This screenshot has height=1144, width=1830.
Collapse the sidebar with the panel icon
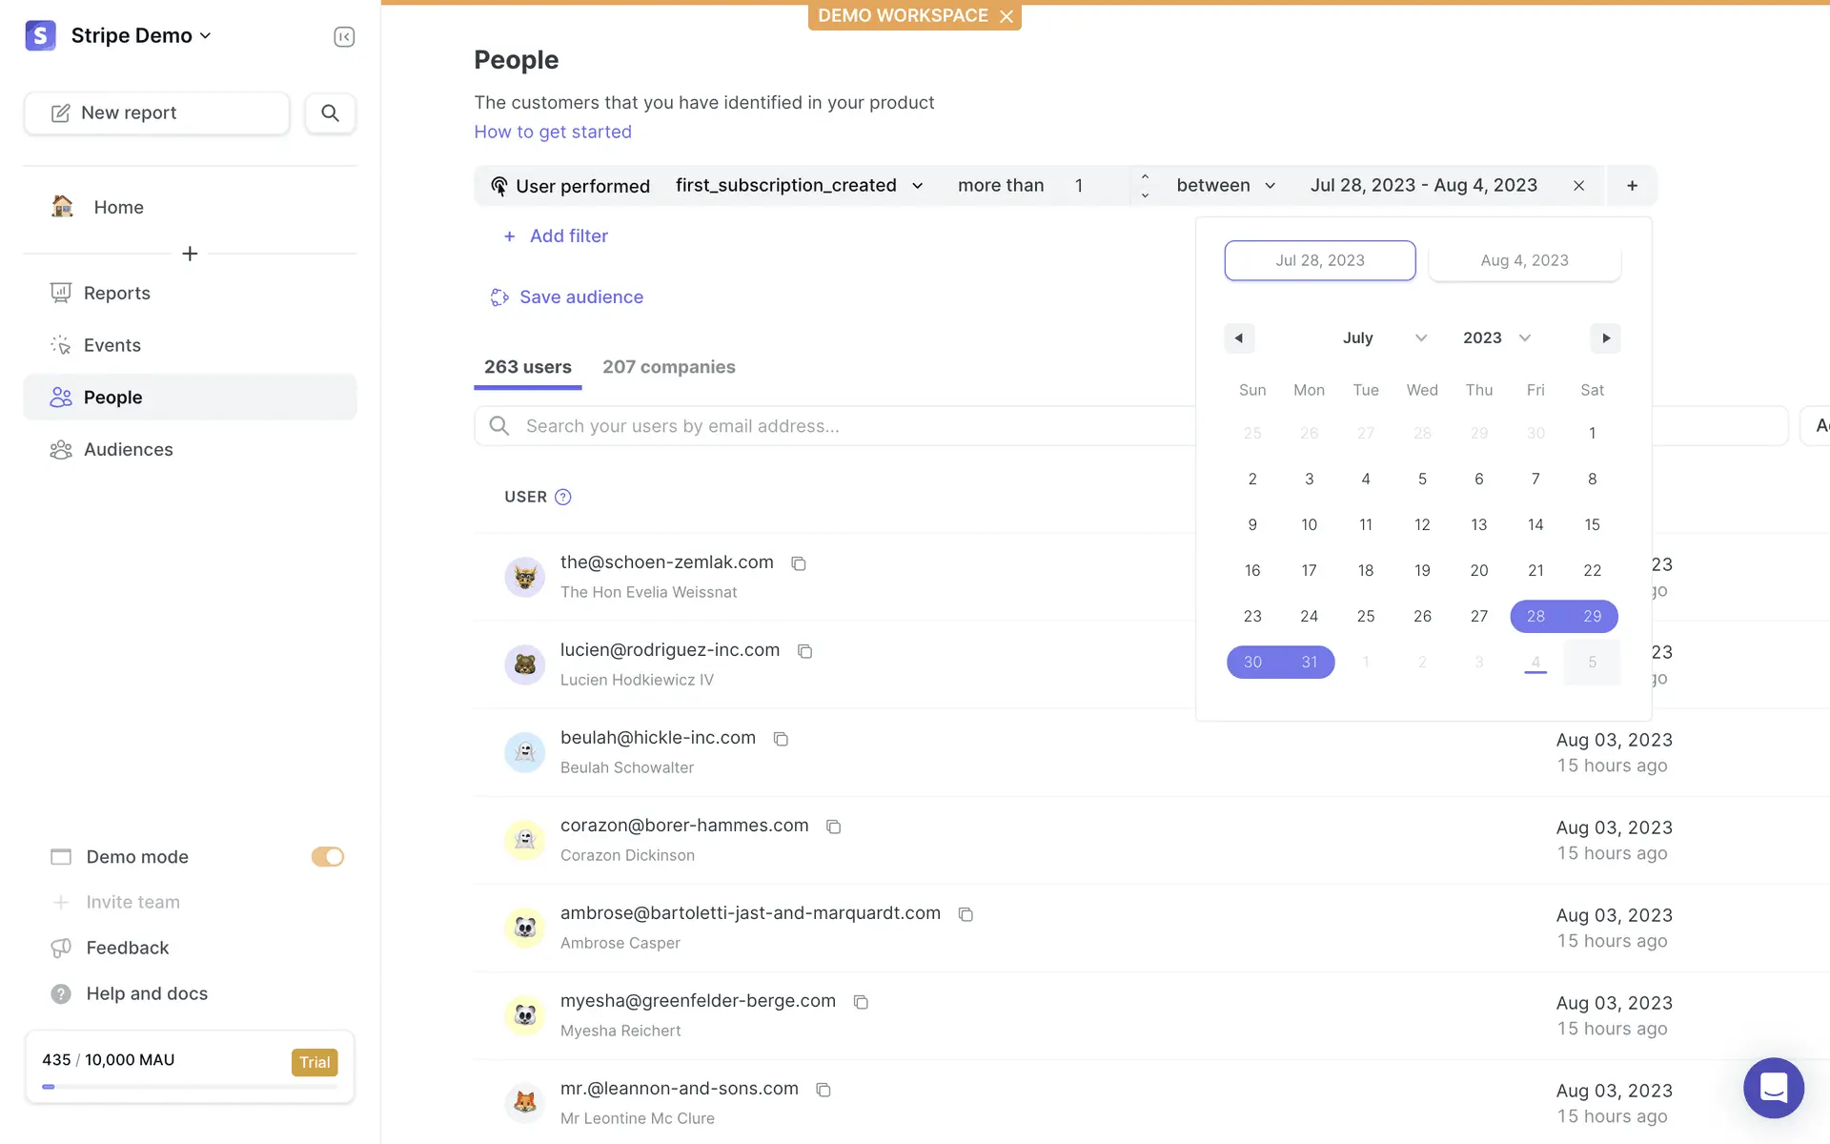pos(344,36)
